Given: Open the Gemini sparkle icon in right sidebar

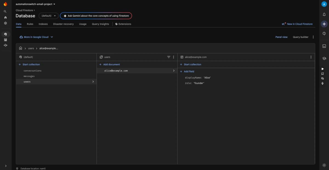Looking at the screenshot, I should [324, 24].
